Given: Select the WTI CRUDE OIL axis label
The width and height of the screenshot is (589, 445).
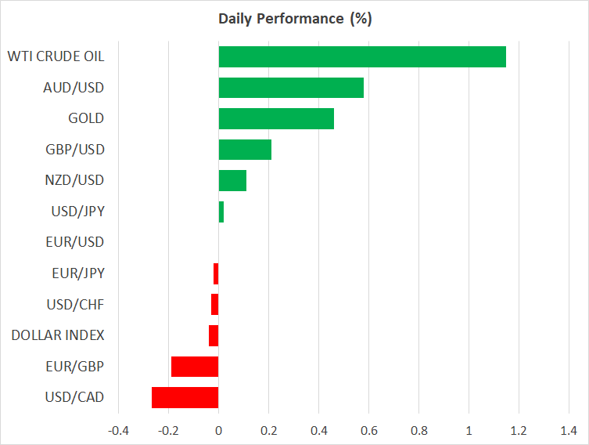Looking at the screenshot, I should pos(56,56).
